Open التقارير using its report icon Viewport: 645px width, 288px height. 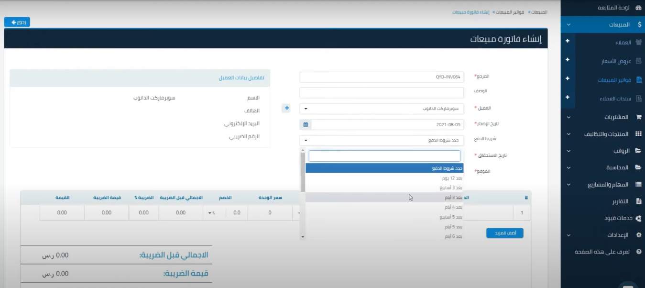click(x=639, y=200)
